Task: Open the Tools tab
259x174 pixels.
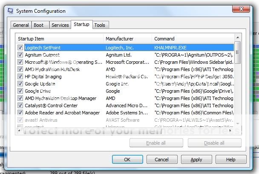Action: point(100,25)
